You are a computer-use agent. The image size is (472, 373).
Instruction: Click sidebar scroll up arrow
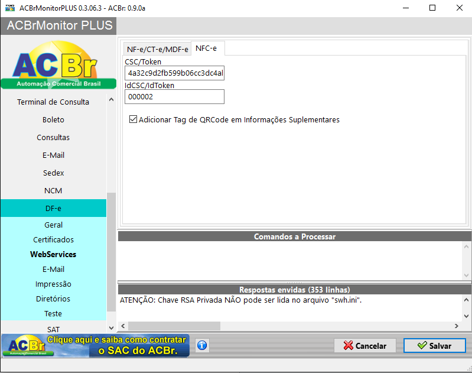pyautogui.click(x=112, y=99)
